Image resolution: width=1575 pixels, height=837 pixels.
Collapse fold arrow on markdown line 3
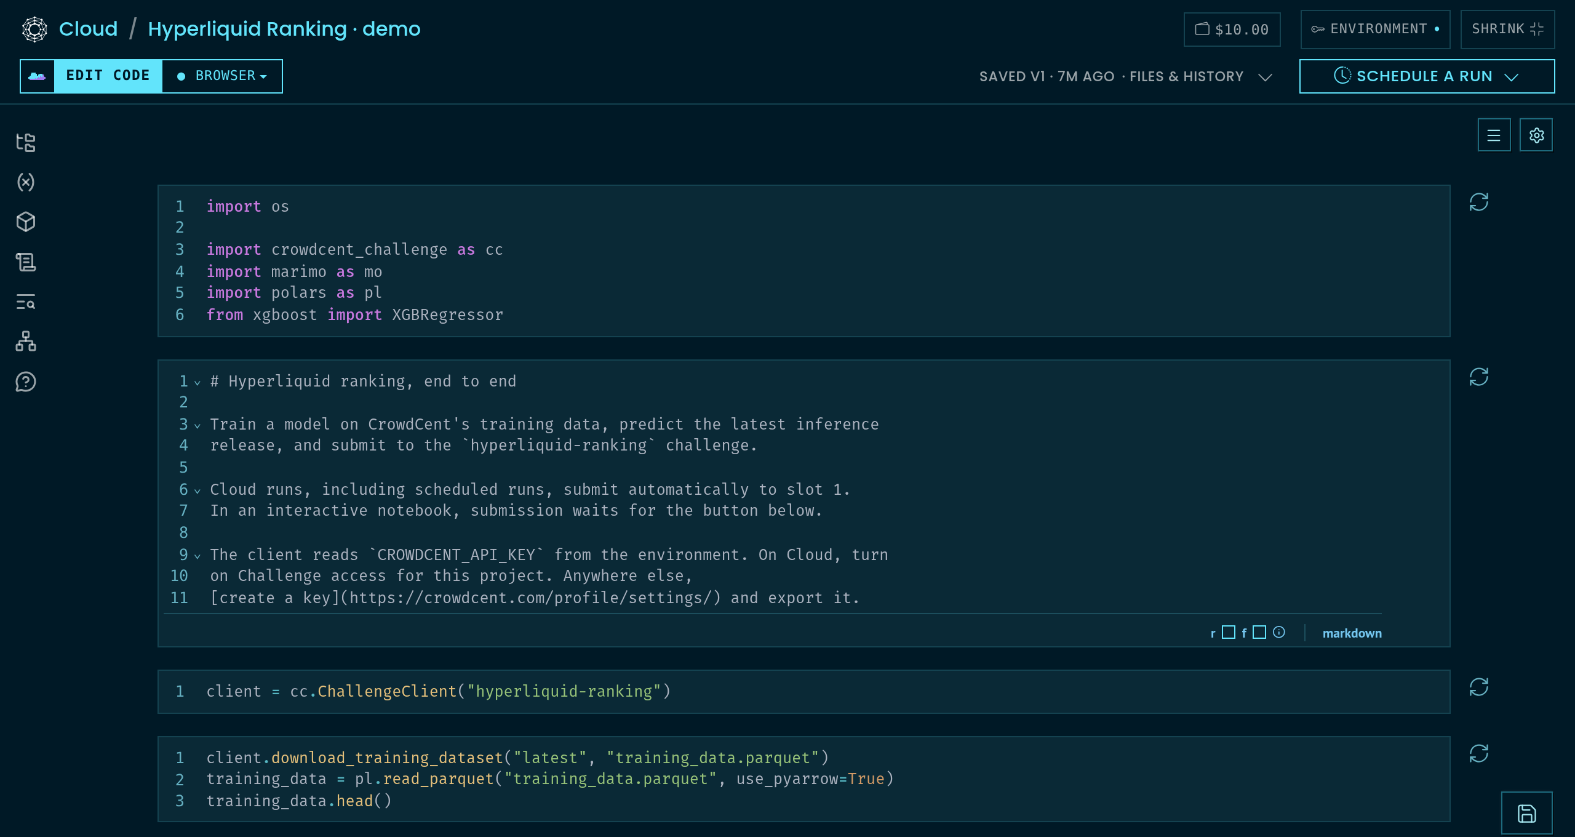pos(197,426)
